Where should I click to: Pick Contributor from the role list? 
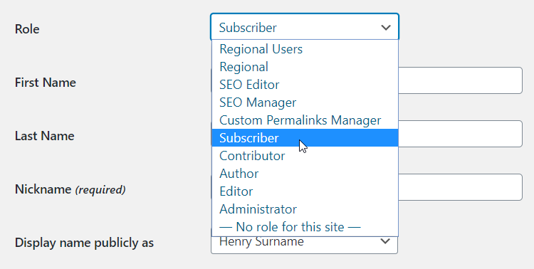coord(305,156)
